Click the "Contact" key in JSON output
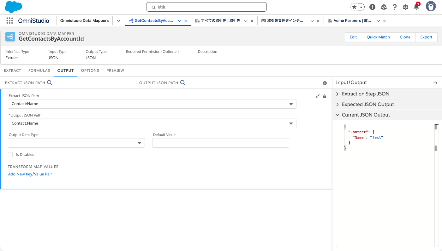Screen dimensions: 442x251 pos(358,132)
